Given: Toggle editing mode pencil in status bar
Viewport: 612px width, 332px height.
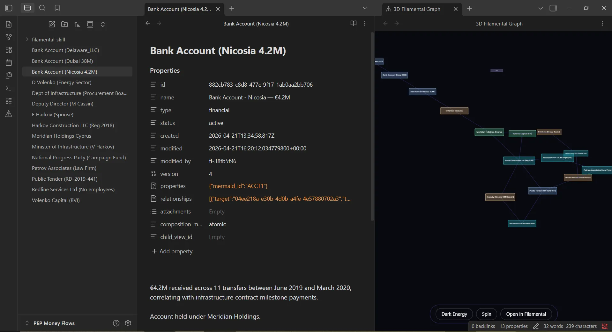Looking at the screenshot, I should (536, 326).
